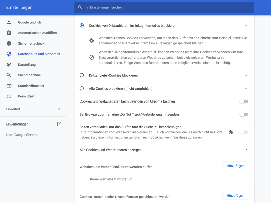Go to Standardbrowser settings

click(31, 86)
